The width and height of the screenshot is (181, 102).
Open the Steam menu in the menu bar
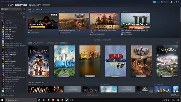[3, 2]
